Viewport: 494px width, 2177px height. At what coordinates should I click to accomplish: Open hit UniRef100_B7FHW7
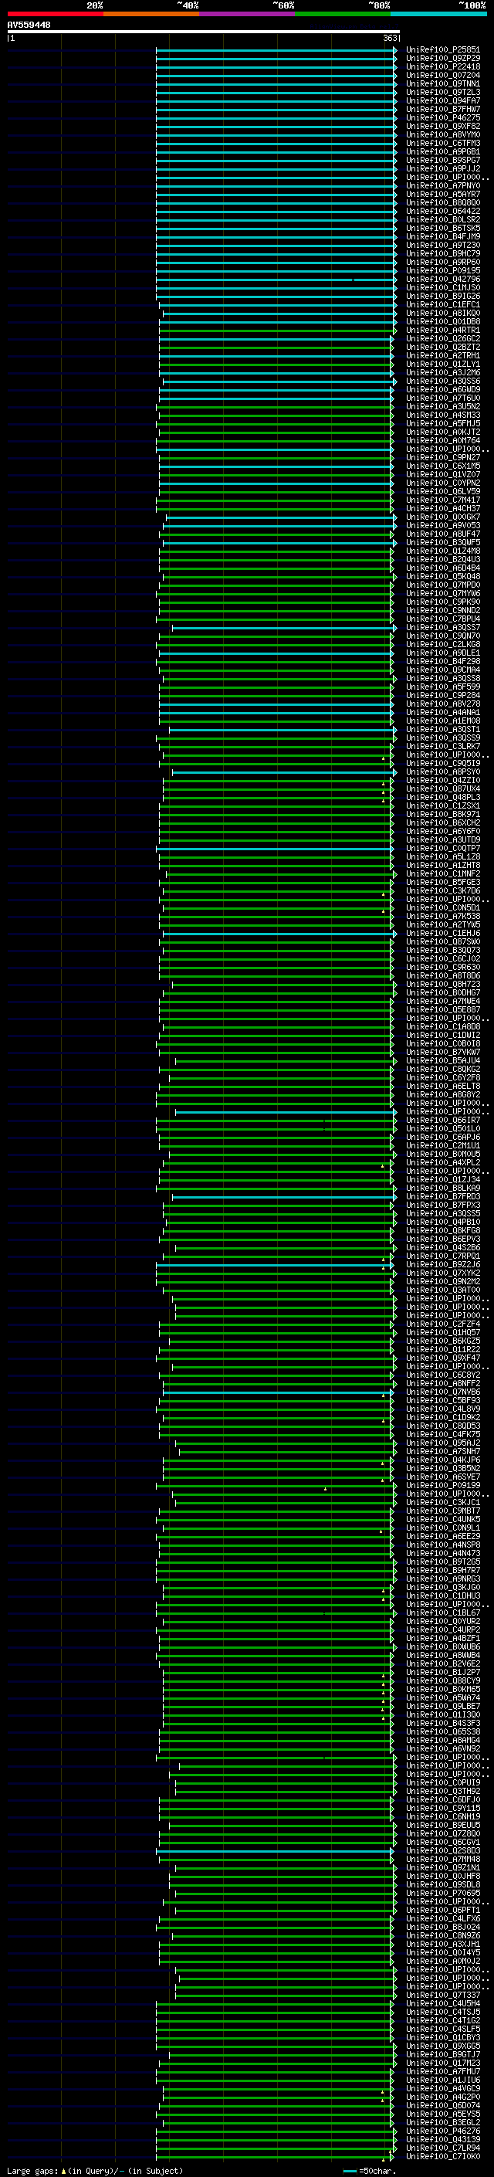click(x=442, y=109)
